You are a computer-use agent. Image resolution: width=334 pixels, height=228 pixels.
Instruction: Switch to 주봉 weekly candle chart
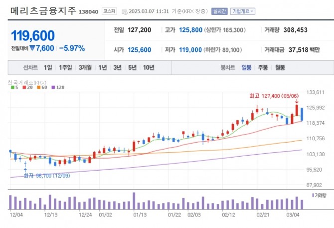tap(263, 67)
